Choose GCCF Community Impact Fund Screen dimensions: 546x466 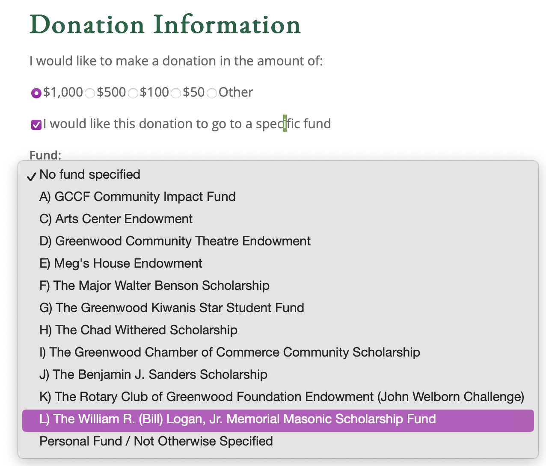(x=278, y=197)
